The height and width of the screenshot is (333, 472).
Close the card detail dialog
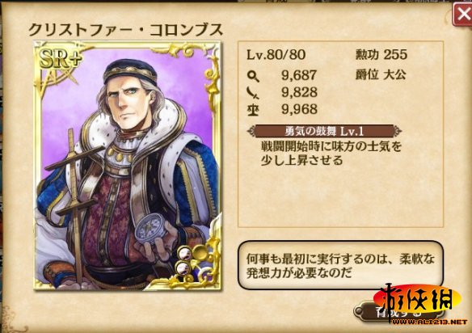(462, 15)
